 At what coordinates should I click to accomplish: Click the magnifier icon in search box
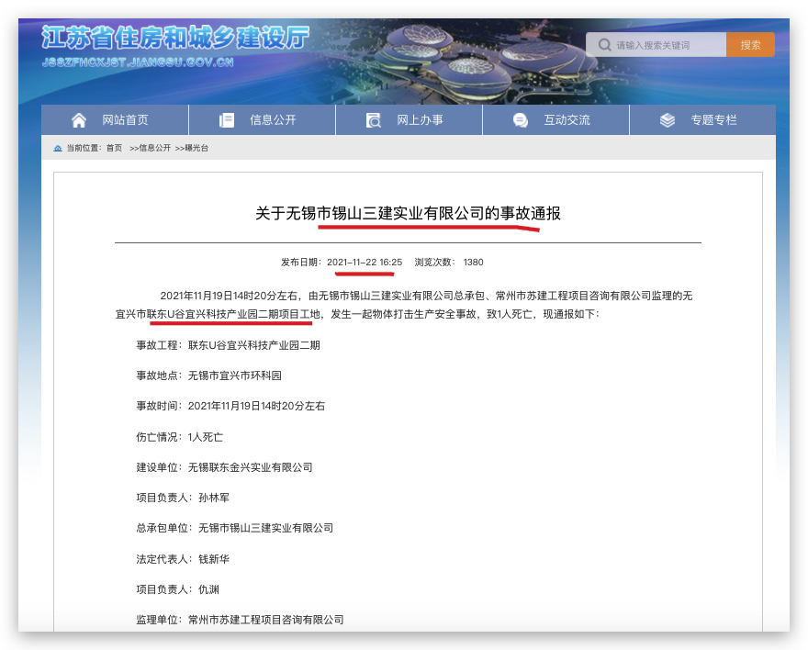(603, 45)
